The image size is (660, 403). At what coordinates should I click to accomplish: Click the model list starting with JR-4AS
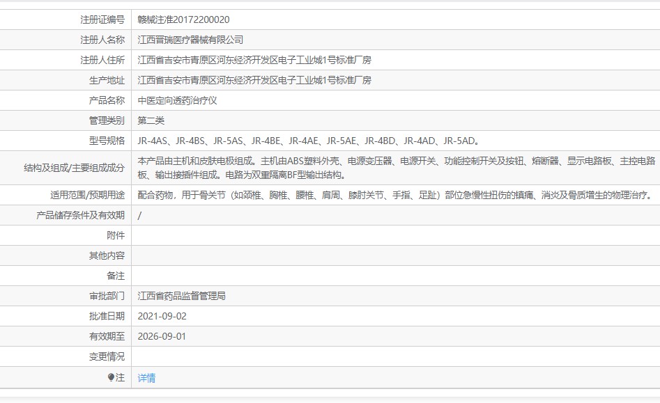point(309,141)
